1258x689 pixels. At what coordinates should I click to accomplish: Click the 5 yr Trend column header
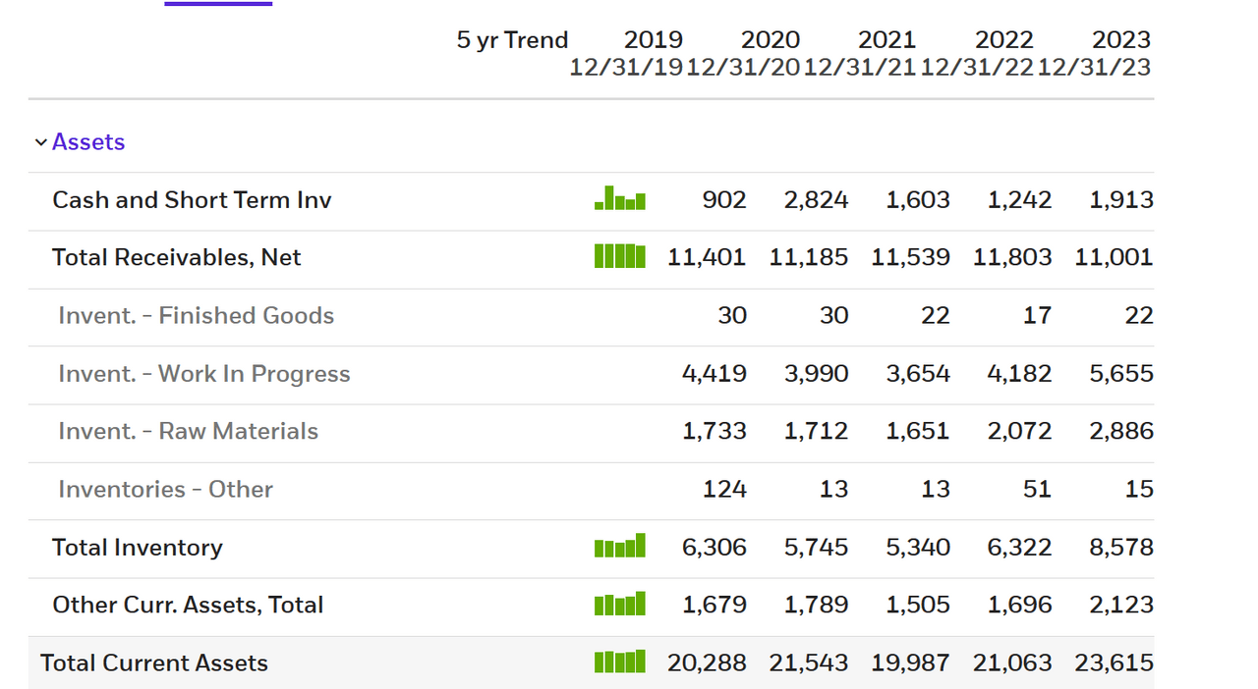pyautogui.click(x=512, y=40)
